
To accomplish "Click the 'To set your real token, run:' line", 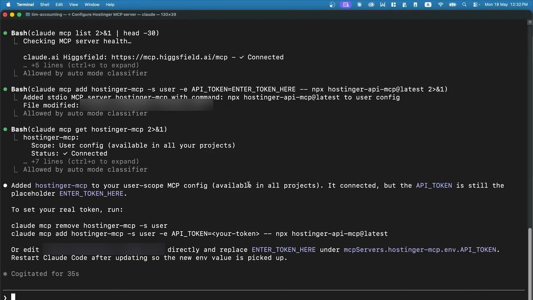I will click(x=67, y=210).
